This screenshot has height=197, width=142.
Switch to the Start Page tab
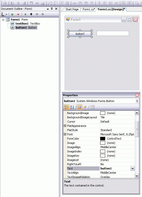[x=72, y=9]
